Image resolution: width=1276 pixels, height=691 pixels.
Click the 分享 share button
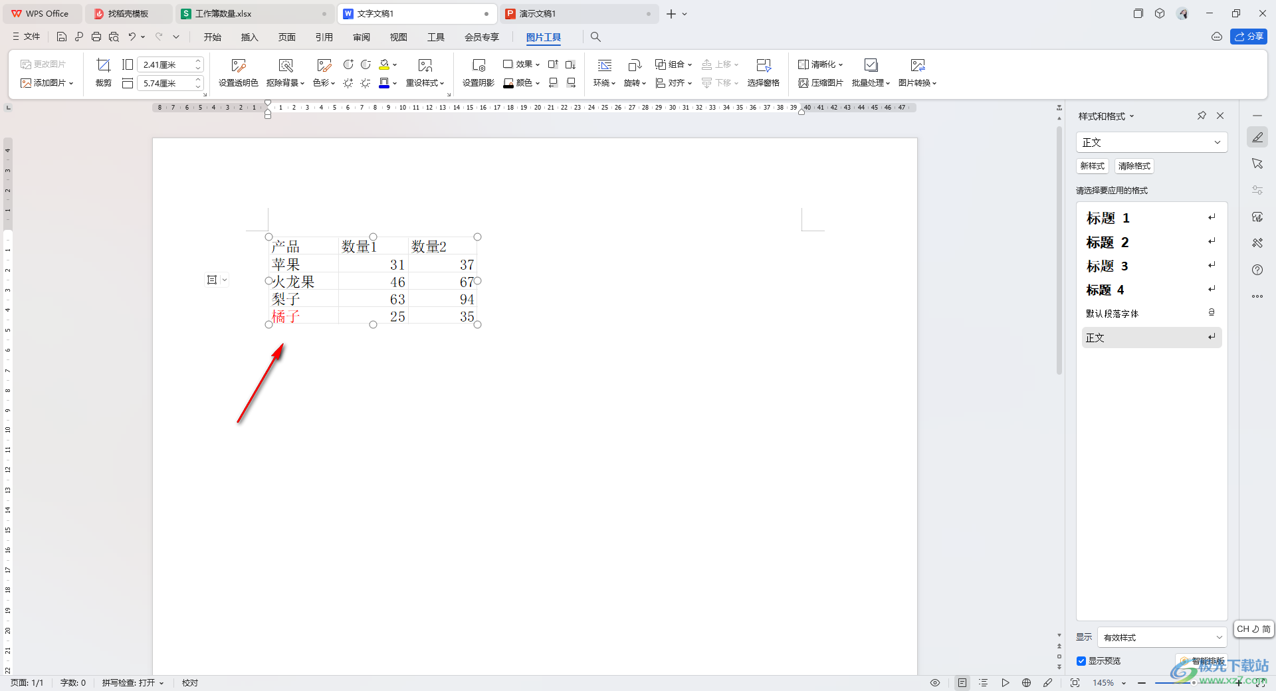1249,37
